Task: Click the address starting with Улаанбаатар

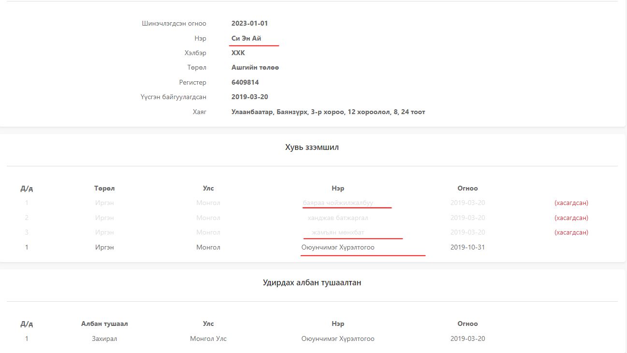Action: point(328,112)
